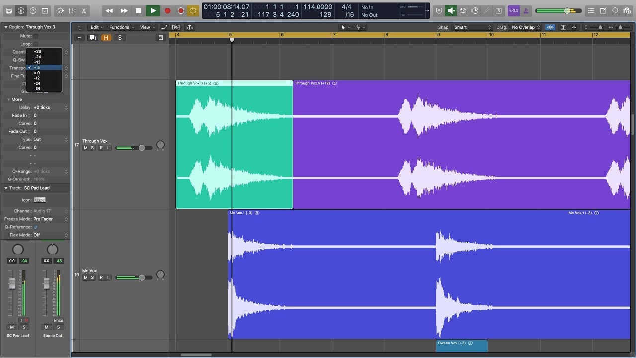Toggle the Solo S icon in control bar

tap(499, 10)
